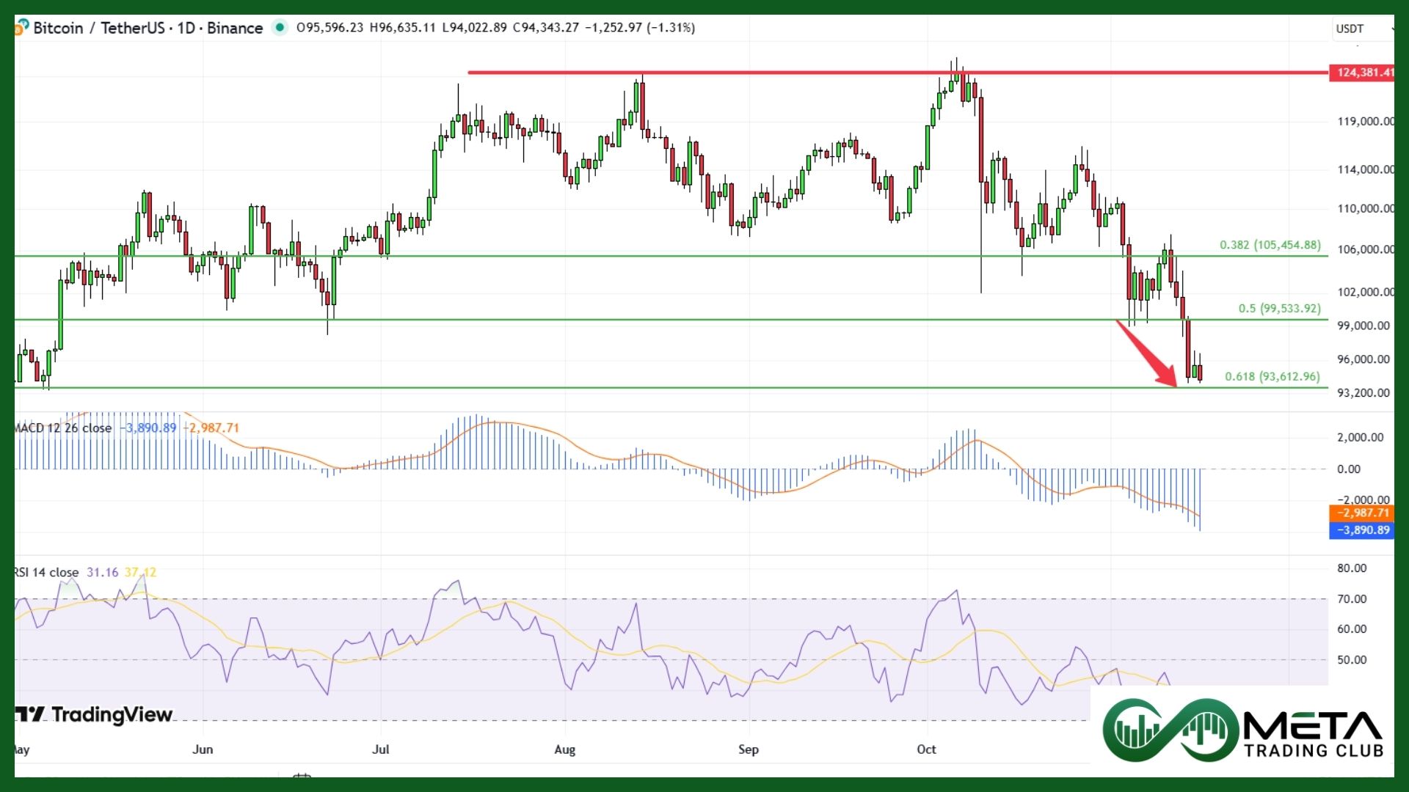The height and width of the screenshot is (792, 1409).
Task: Click the Bitcoin / TetherUS symbol title
Action: (x=99, y=28)
